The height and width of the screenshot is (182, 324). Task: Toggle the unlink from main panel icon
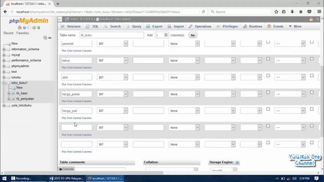50,38
